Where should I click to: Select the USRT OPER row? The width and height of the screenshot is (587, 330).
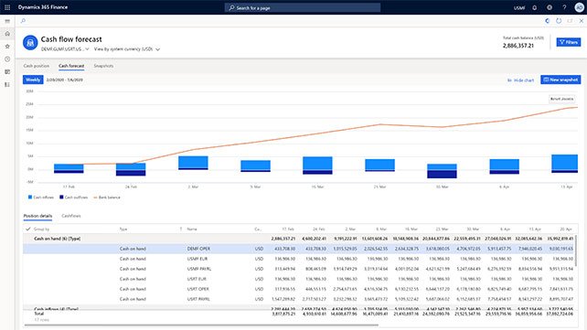click(299, 289)
